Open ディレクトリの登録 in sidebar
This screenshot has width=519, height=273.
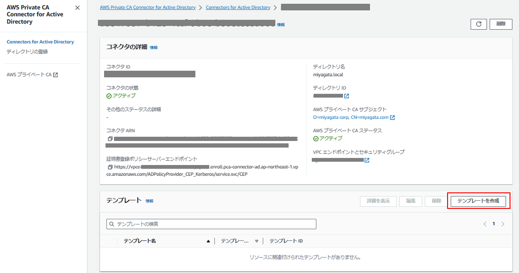tap(27, 52)
